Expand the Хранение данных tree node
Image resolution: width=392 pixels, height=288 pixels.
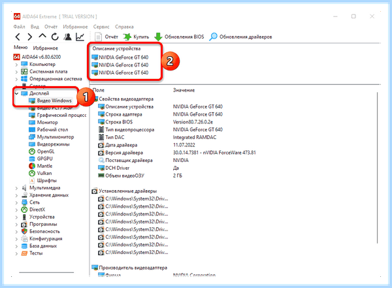[16, 195]
